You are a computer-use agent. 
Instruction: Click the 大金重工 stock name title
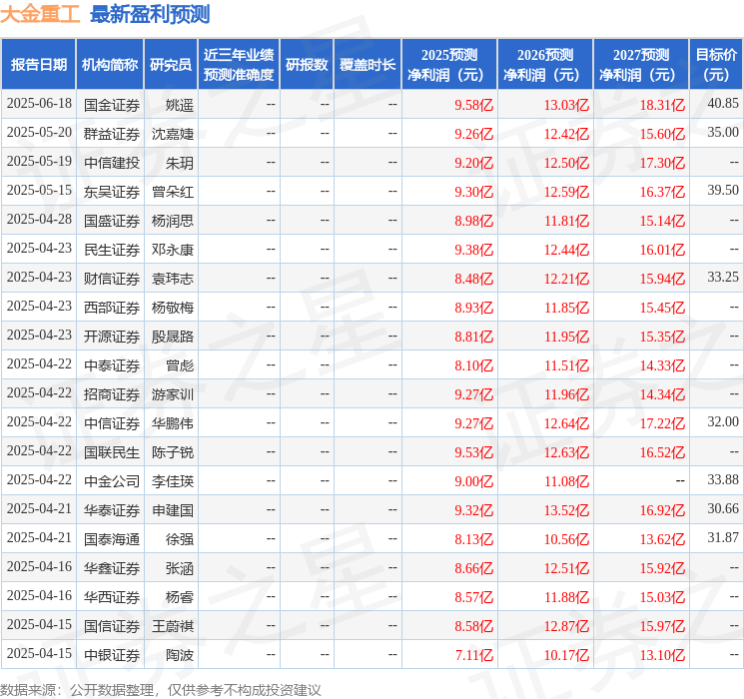(x=41, y=14)
